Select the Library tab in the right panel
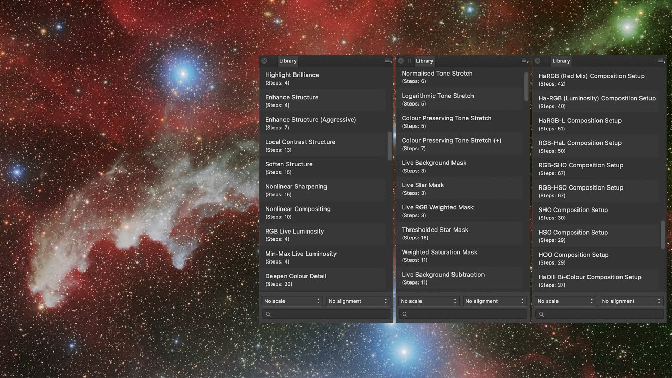672x378 pixels. [561, 61]
